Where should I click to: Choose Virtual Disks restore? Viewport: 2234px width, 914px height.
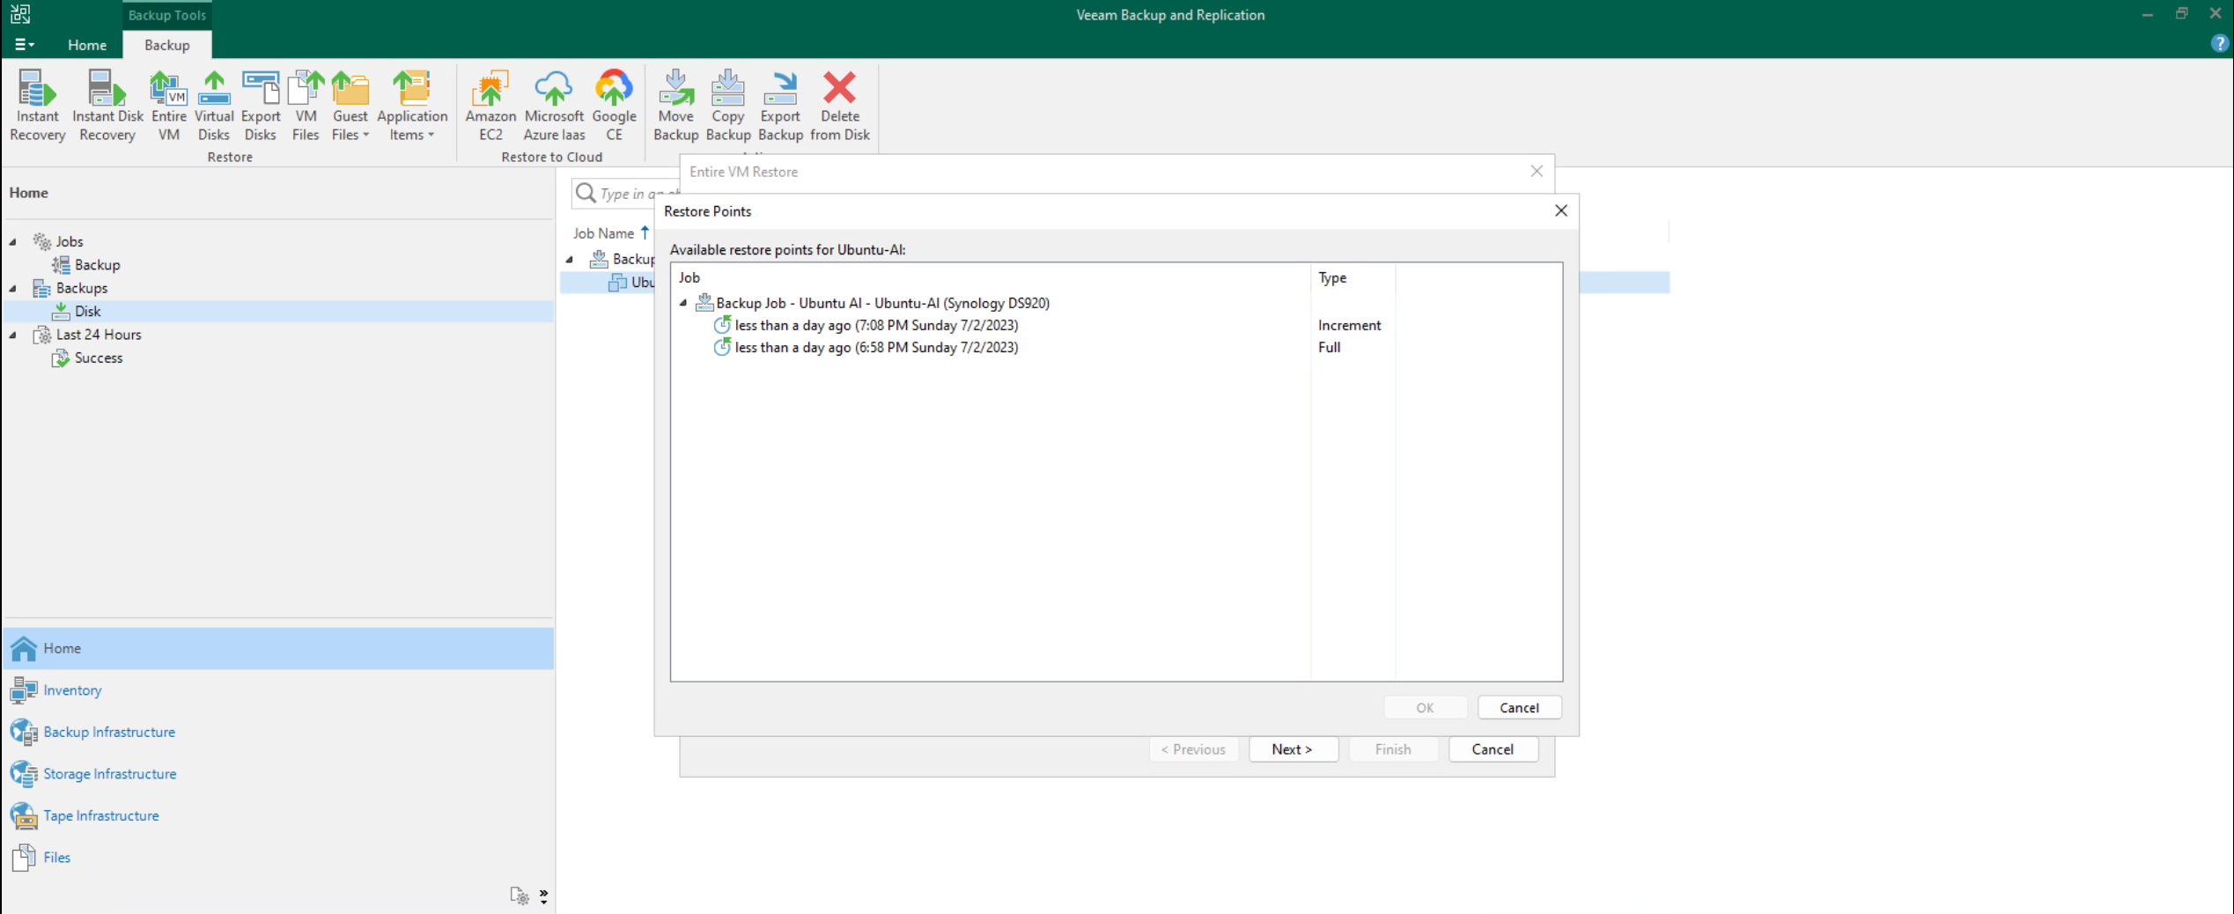coord(214,106)
